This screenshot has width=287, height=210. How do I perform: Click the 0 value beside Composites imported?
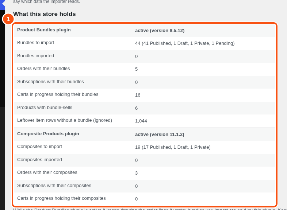(x=136, y=160)
